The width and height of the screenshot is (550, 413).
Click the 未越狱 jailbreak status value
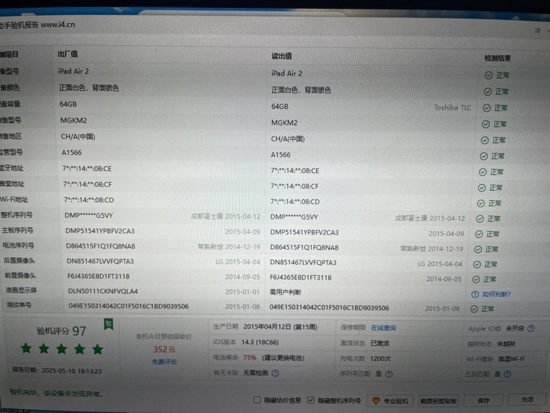506,344
